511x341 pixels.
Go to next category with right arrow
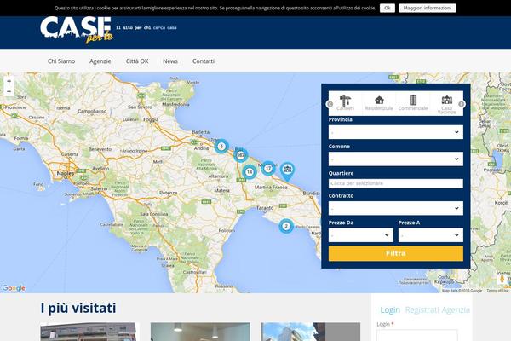462,104
